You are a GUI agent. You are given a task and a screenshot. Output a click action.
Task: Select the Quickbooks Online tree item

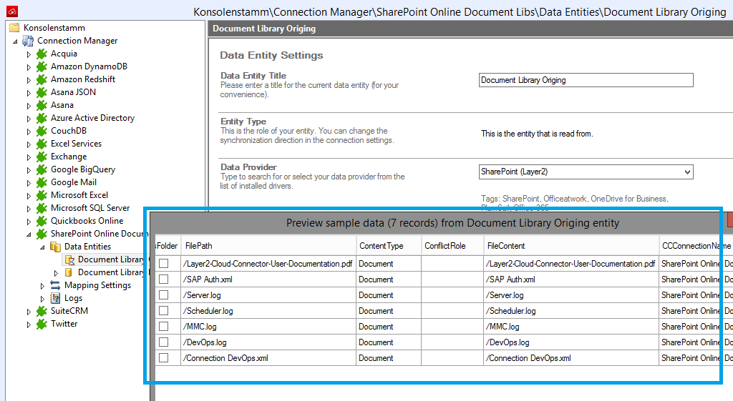(87, 221)
